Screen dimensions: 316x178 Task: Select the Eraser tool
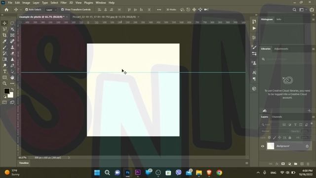[12, 53]
